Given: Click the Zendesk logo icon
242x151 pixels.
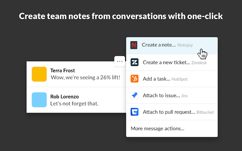Looking at the screenshot, I should point(134,62).
